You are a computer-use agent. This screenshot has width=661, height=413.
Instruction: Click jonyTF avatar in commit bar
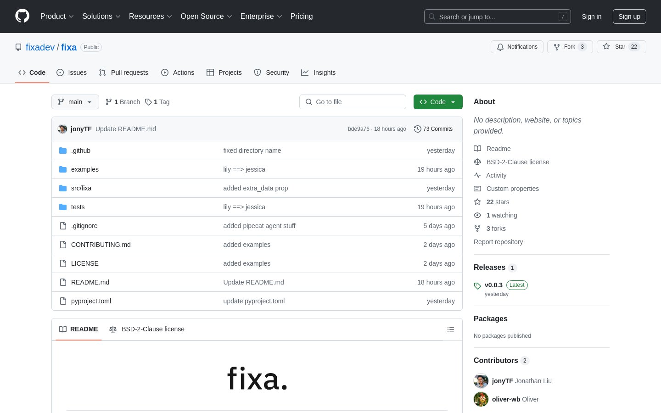pos(62,129)
